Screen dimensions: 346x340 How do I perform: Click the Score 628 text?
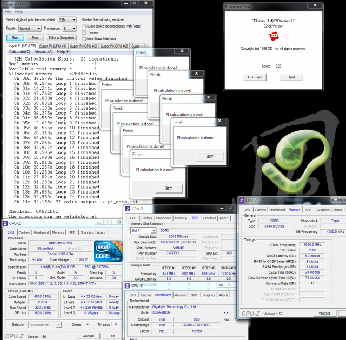[x=271, y=66]
